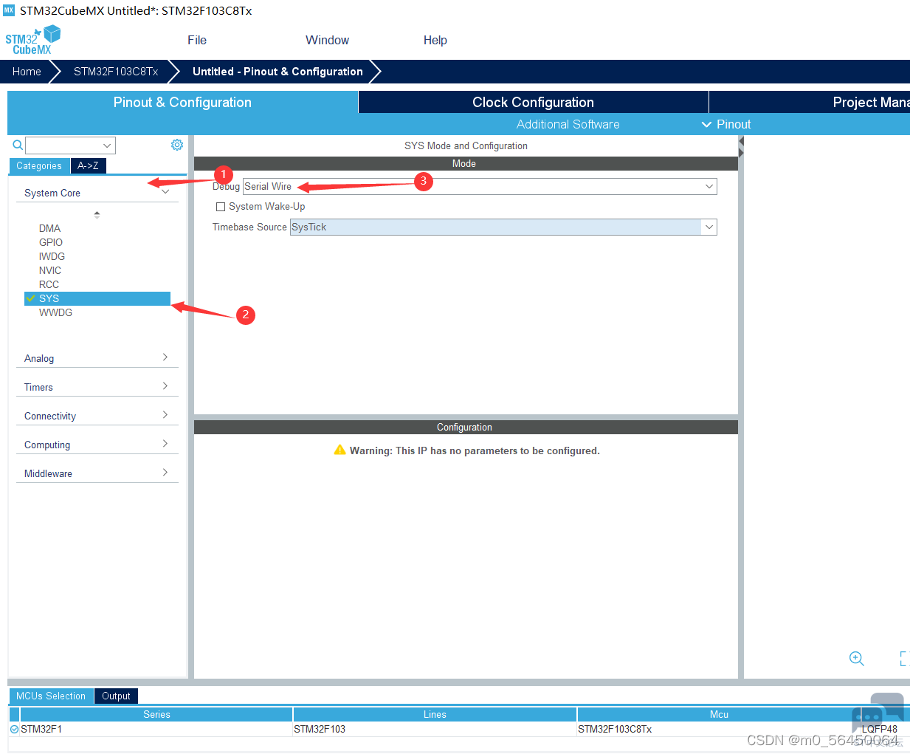Viewport: 910px width, 754px height.
Task: Select IWDG in System Core list
Action: [x=52, y=256]
